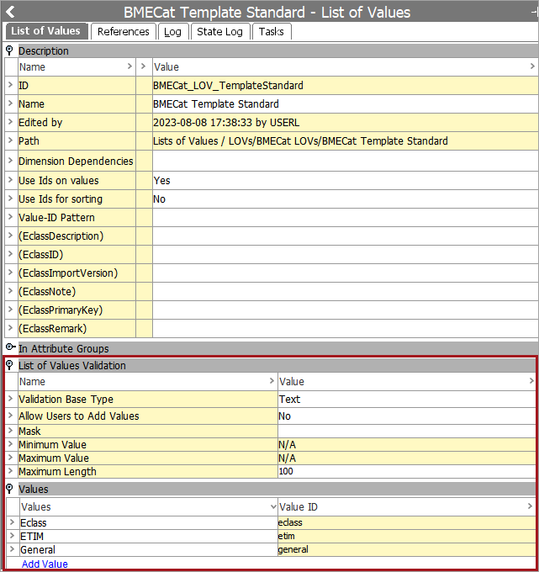
Task: Open the State Log tab
Action: pyautogui.click(x=219, y=31)
